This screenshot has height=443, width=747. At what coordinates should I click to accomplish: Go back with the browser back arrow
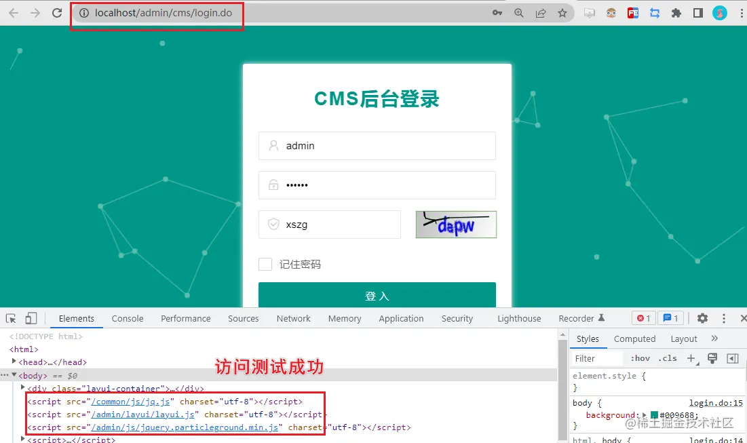pyautogui.click(x=14, y=14)
